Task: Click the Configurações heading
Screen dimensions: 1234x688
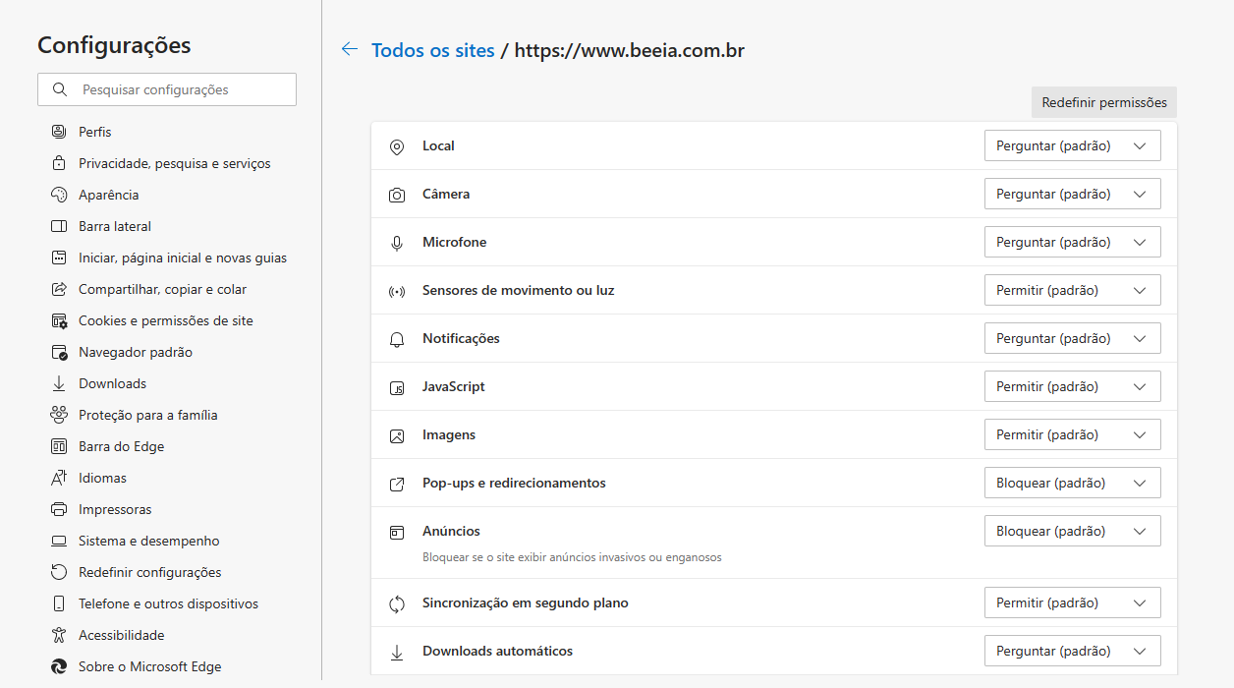Action: (x=114, y=45)
